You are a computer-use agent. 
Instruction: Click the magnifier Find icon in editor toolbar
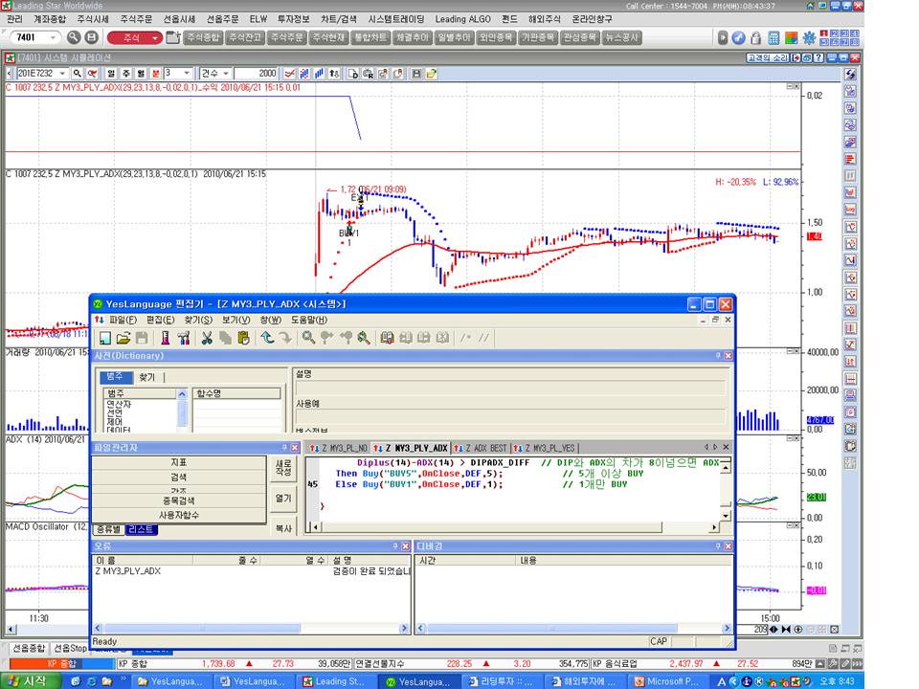pyautogui.click(x=308, y=337)
